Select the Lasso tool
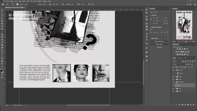Image resolution: width=197 pixels, height=111 pixels. pos(2,16)
